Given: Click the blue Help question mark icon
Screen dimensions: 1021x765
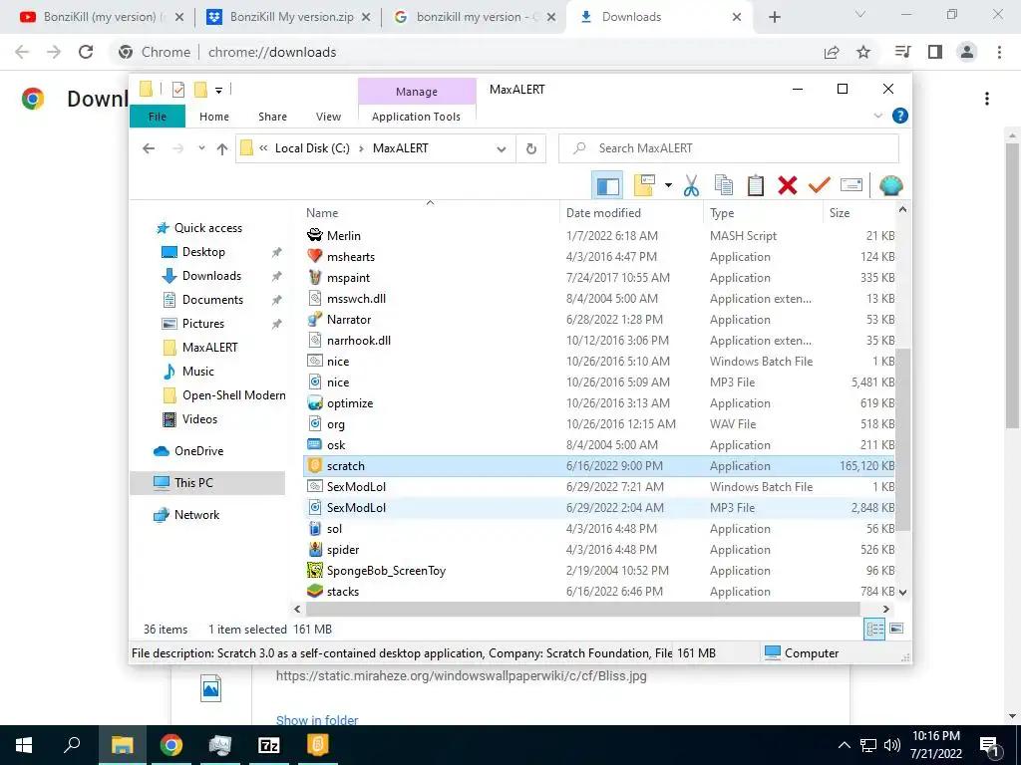Looking at the screenshot, I should [900, 116].
